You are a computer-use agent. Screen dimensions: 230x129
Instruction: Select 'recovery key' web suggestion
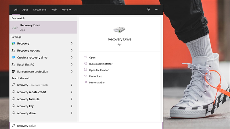(25, 106)
